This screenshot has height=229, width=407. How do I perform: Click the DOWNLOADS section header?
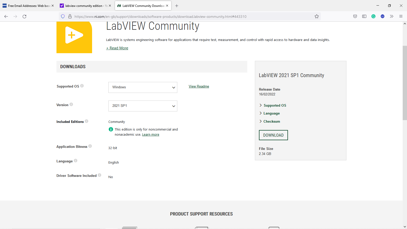[152, 67]
